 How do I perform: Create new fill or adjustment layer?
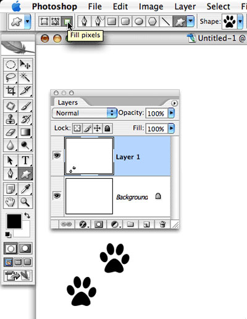[115, 224]
